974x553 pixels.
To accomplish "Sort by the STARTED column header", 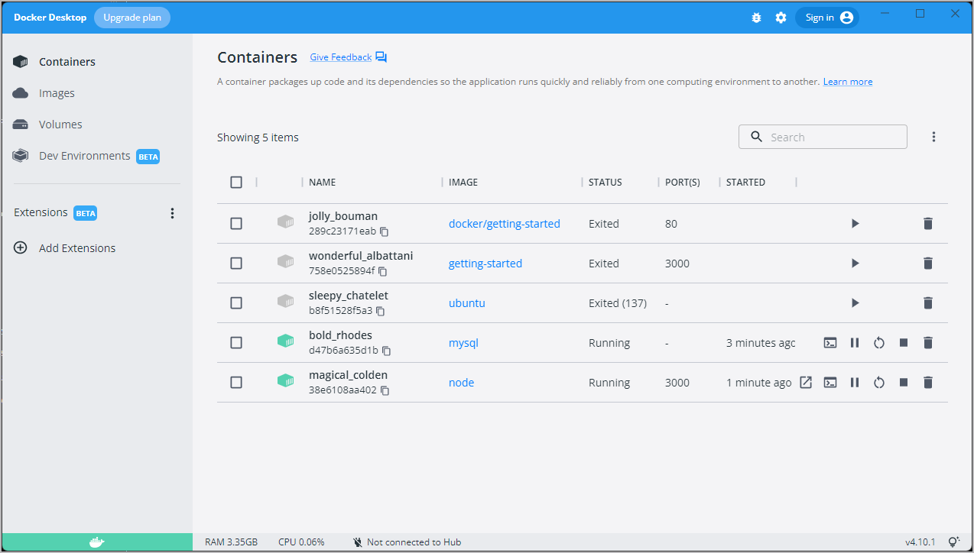I will tap(745, 183).
